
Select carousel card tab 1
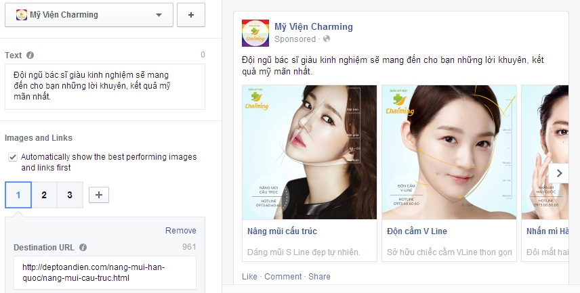tap(18, 195)
